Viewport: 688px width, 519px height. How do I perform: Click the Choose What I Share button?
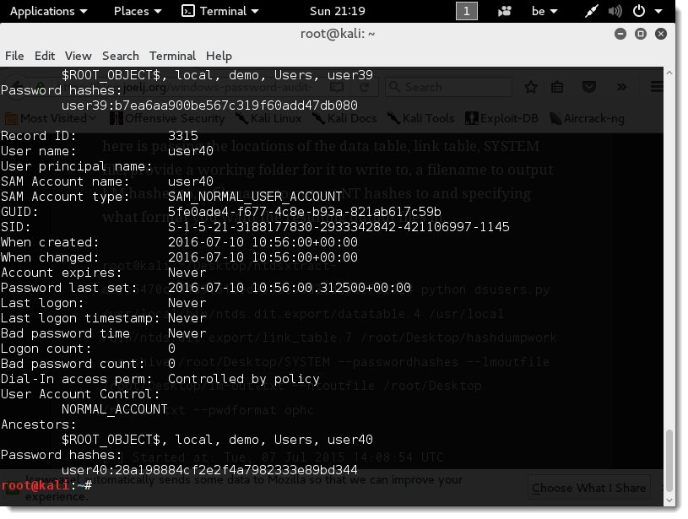click(588, 487)
